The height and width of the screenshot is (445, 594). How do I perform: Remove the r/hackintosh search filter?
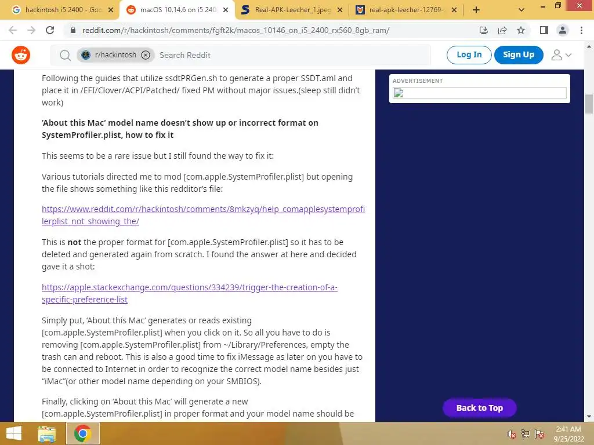(x=146, y=55)
